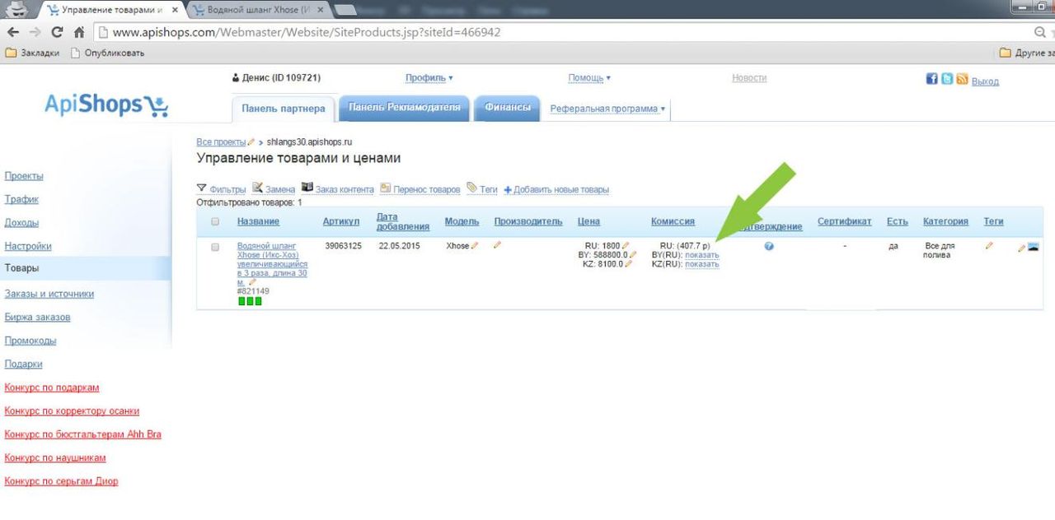Edit the Xhose model pencil icon
The image size is (1055, 520).
click(x=475, y=245)
